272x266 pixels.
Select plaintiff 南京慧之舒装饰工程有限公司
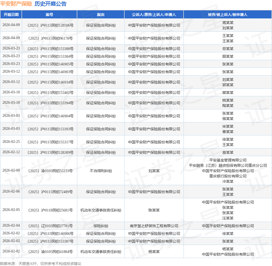click(x=154, y=226)
